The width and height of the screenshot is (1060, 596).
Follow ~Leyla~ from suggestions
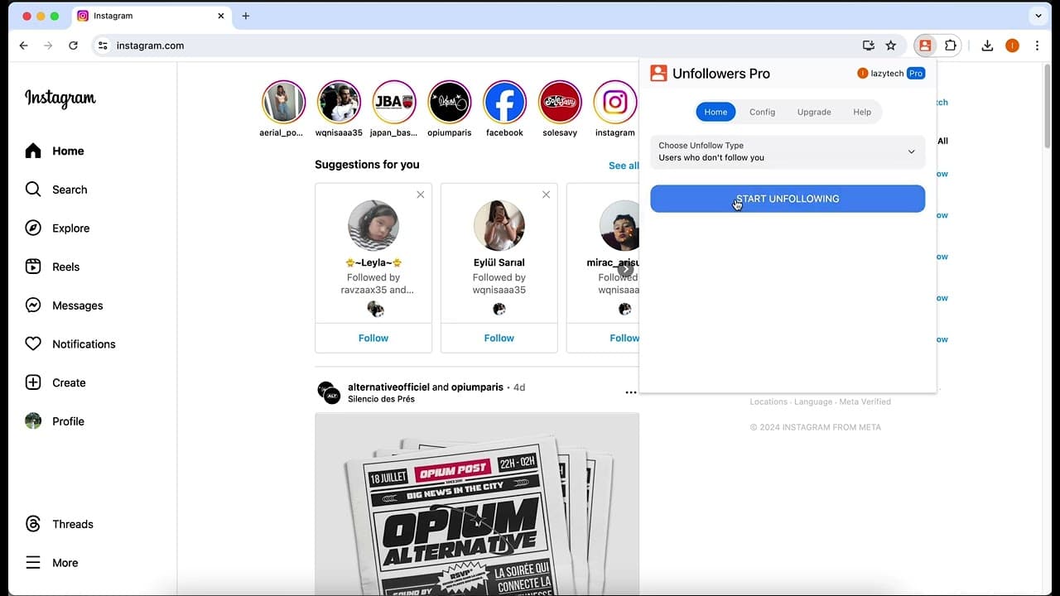pyautogui.click(x=373, y=338)
